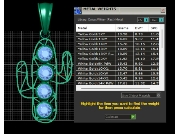This screenshot has height=134, width=179.
Task: Click the SPG column header
Action: coord(154,28)
